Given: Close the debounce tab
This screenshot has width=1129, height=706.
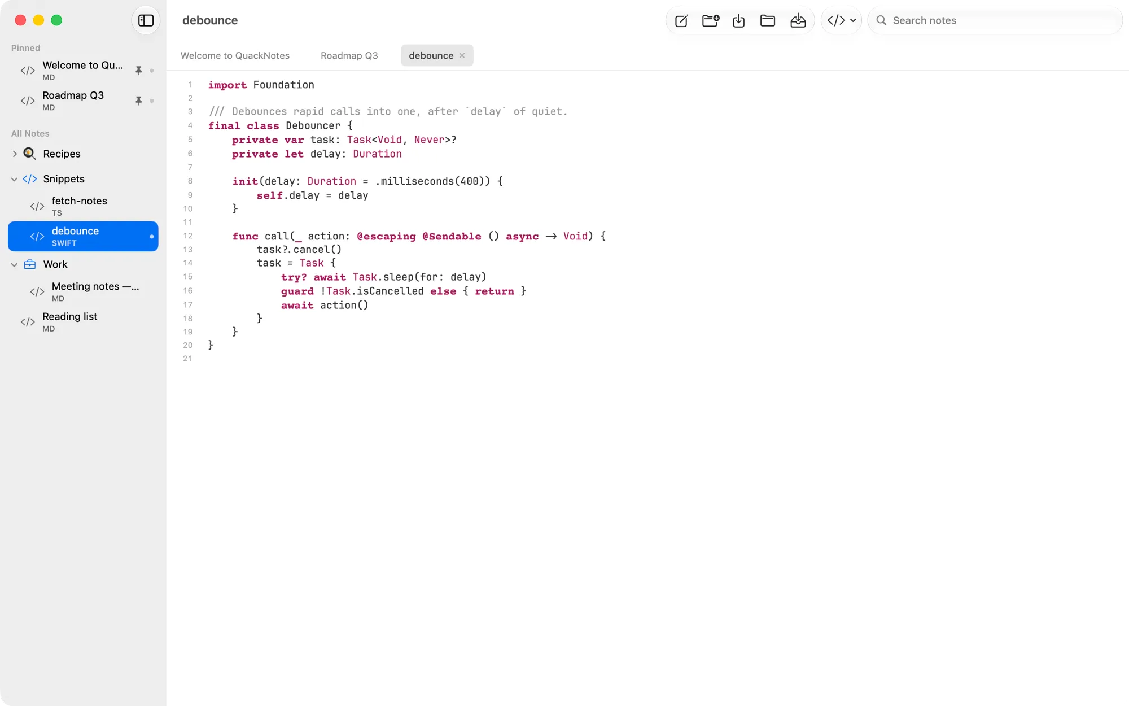Looking at the screenshot, I should point(462,55).
